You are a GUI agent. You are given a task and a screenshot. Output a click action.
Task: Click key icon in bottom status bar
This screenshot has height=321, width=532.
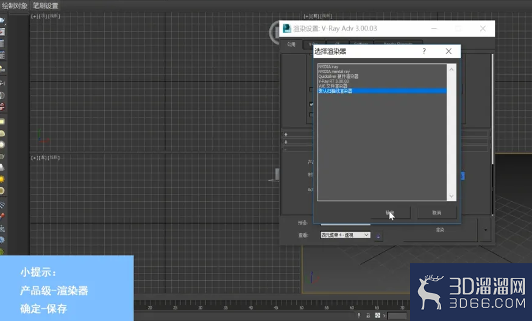click(359, 316)
